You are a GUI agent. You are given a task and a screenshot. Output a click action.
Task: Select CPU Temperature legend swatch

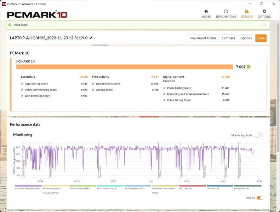[x=110, y=186]
